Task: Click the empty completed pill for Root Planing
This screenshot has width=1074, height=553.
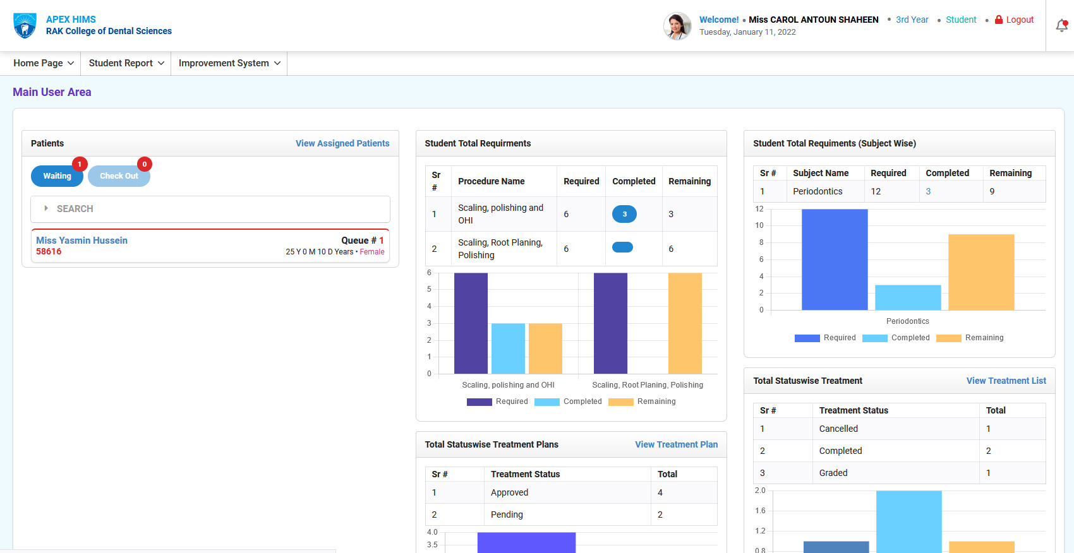Action: [622, 247]
